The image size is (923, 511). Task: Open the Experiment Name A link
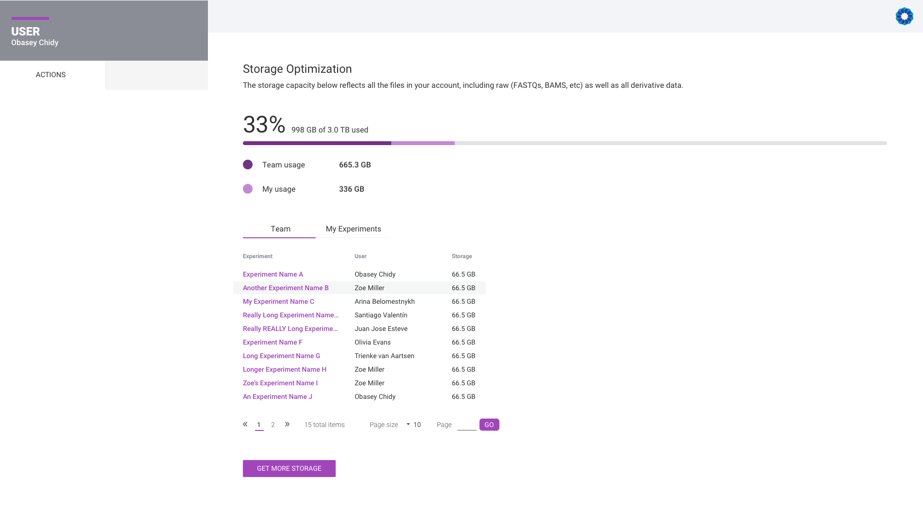pyautogui.click(x=273, y=274)
